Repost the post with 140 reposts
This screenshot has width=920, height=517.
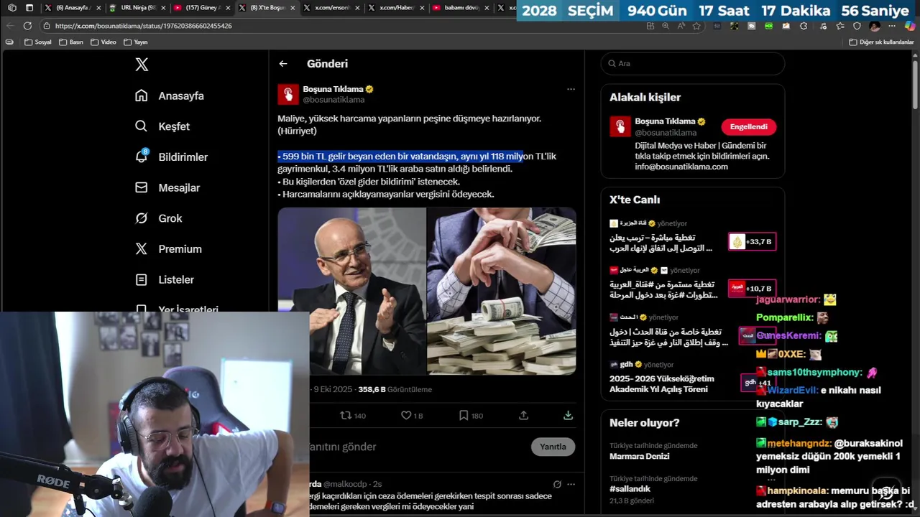coord(353,415)
